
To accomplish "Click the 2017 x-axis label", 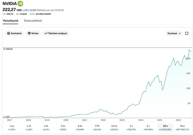I will (10, 120).
